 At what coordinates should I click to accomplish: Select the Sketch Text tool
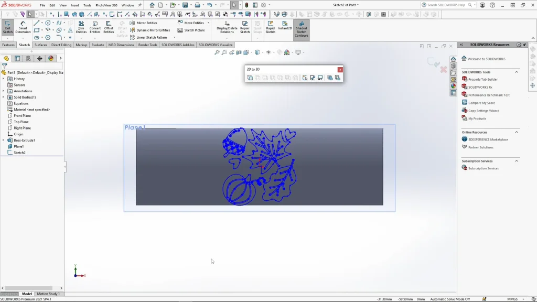pos(70,30)
